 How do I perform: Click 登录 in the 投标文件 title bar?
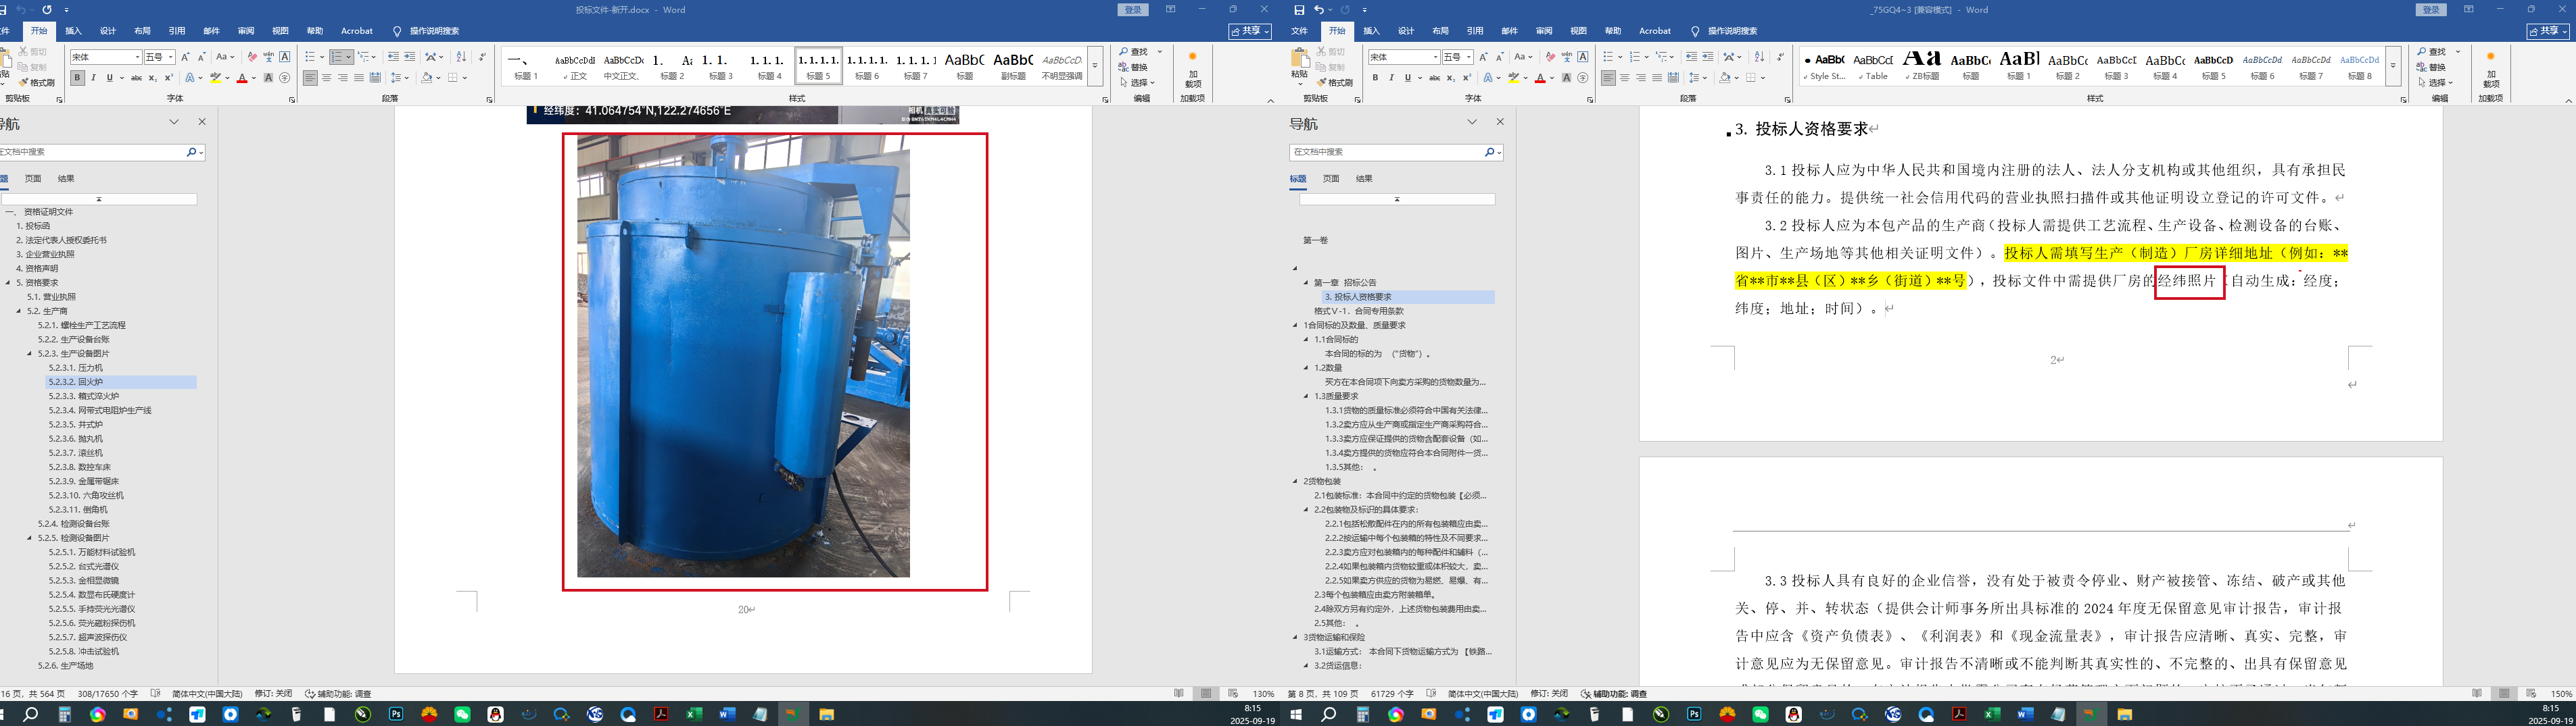coord(1133,10)
